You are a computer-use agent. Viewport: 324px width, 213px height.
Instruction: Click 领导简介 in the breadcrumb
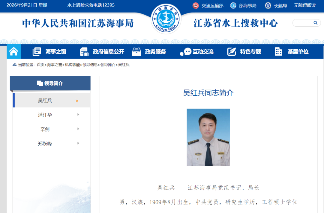(x=108, y=65)
